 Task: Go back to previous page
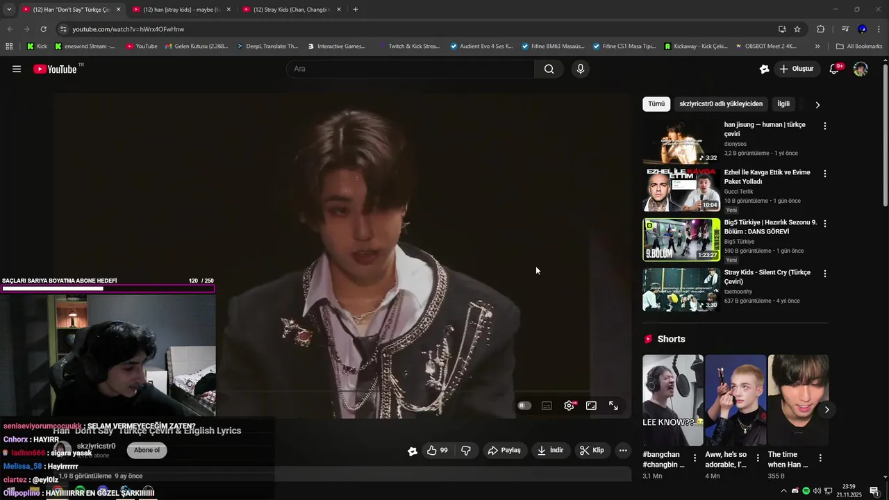[10, 29]
